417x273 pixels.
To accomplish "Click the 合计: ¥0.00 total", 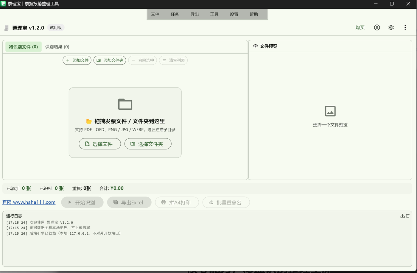I will [x=111, y=188].
